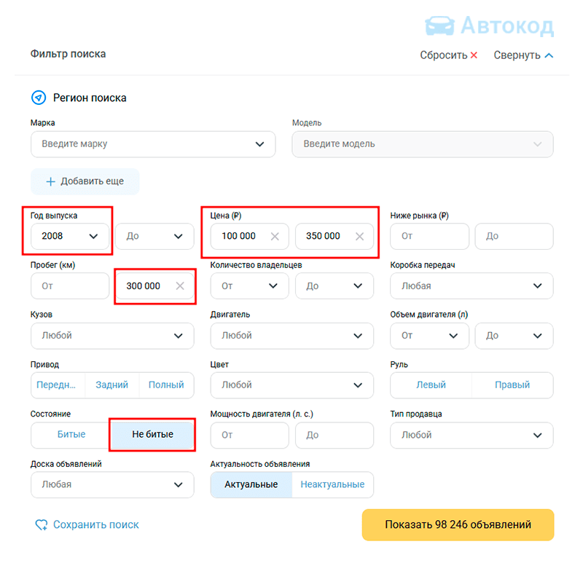Open the Кузов body dropdown

click(112, 336)
